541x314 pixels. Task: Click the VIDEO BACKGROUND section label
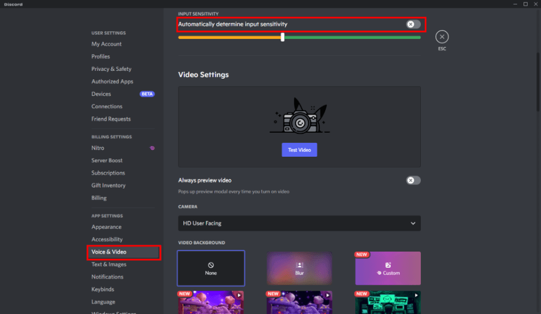(201, 243)
